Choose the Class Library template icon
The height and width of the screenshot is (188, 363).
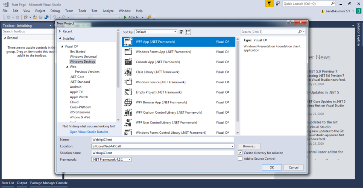coord(128,72)
